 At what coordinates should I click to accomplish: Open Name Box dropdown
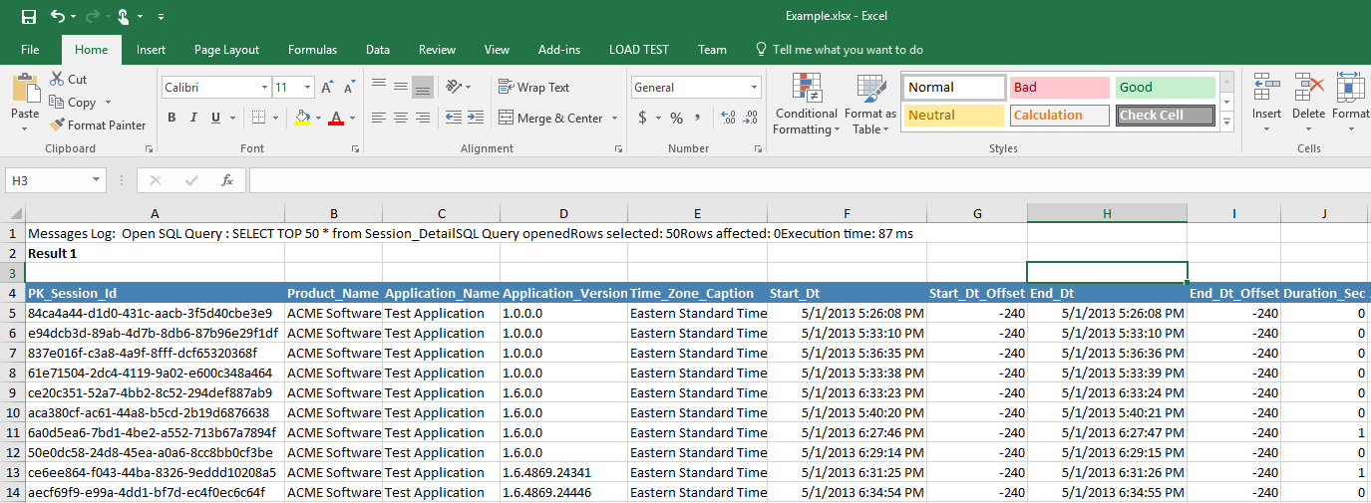[x=97, y=180]
